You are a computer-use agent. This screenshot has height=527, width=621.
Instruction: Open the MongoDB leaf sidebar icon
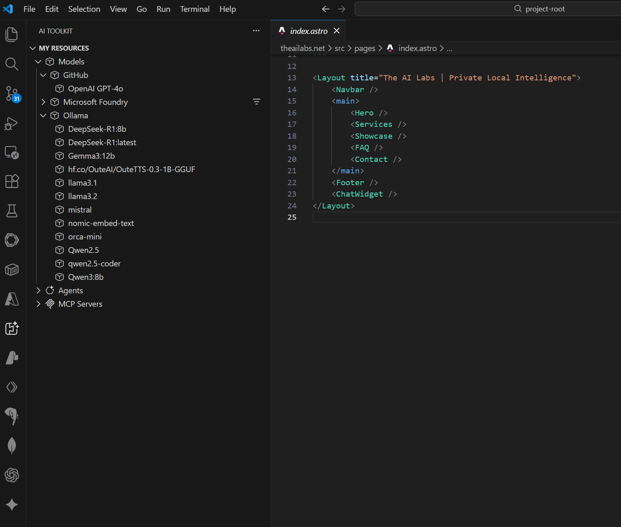pyautogui.click(x=11, y=445)
